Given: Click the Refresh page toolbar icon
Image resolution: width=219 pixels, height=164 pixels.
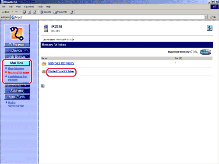Looking at the screenshot, I should click(29, 12).
